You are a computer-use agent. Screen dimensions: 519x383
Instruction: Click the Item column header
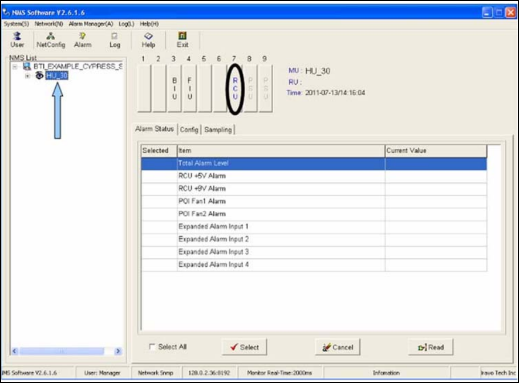click(281, 150)
